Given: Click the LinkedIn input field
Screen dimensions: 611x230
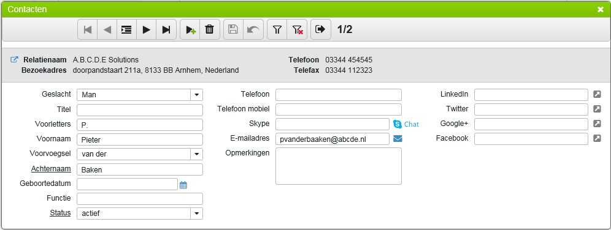Looking at the screenshot, I should 531,95.
